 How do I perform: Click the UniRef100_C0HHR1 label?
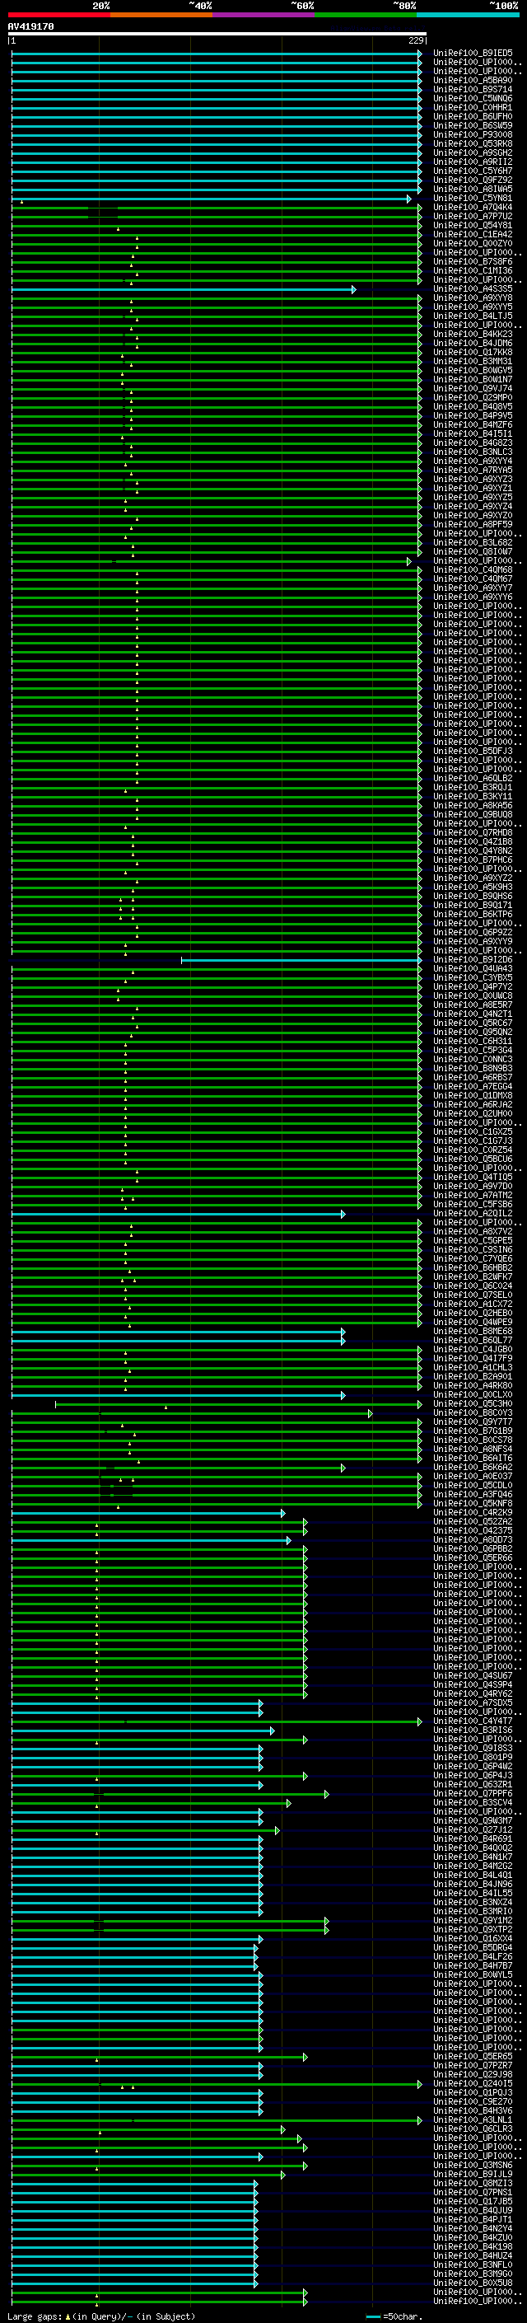(473, 107)
